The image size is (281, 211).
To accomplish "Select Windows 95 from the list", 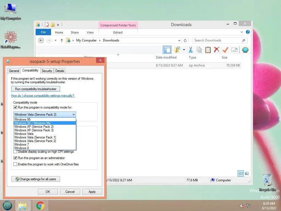I will 45,119.
